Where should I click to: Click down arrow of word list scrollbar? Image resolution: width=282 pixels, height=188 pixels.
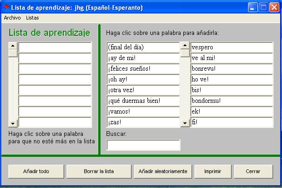[185, 123]
